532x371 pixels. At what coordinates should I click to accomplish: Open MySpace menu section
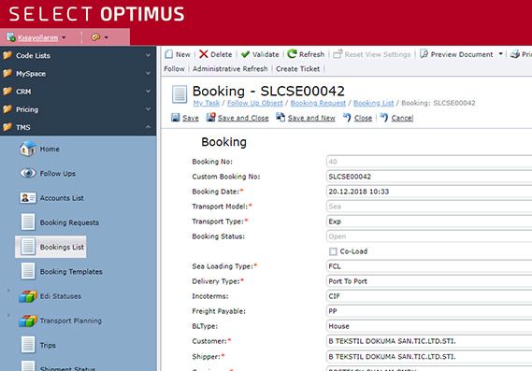pyautogui.click(x=78, y=73)
